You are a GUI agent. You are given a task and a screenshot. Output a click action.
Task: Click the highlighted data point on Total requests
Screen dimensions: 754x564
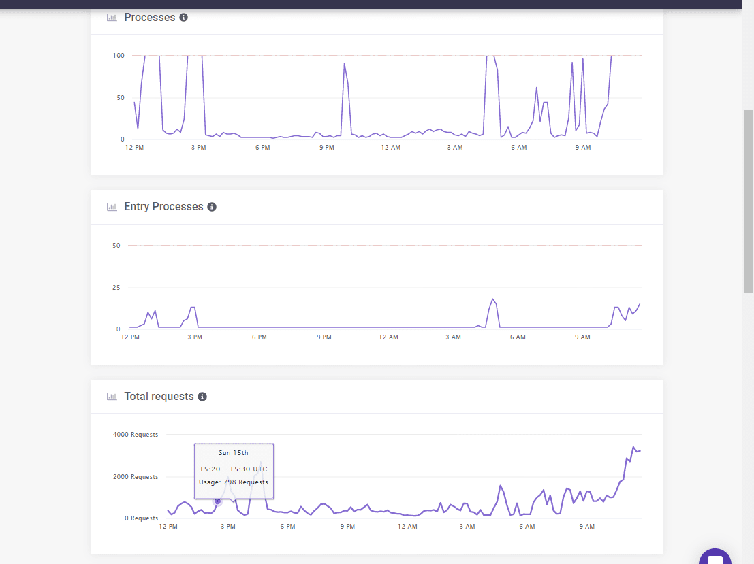pyautogui.click(x=217, y=501)
